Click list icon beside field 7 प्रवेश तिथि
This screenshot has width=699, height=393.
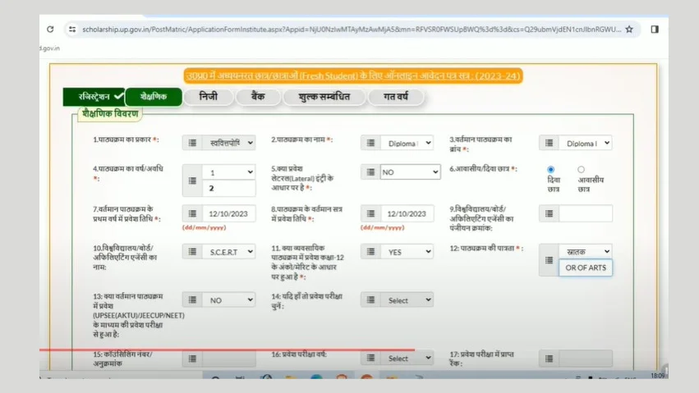(192, 213)
